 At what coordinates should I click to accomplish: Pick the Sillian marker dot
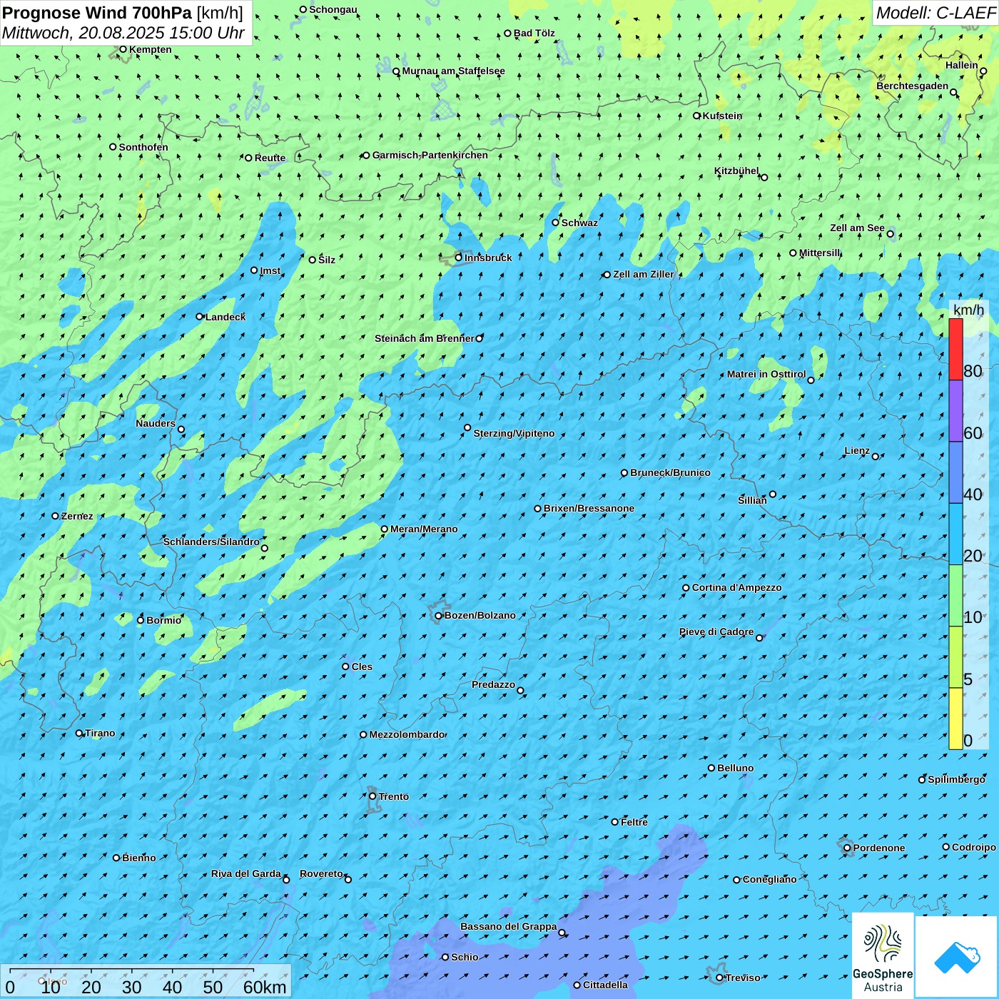click(773, 494)
